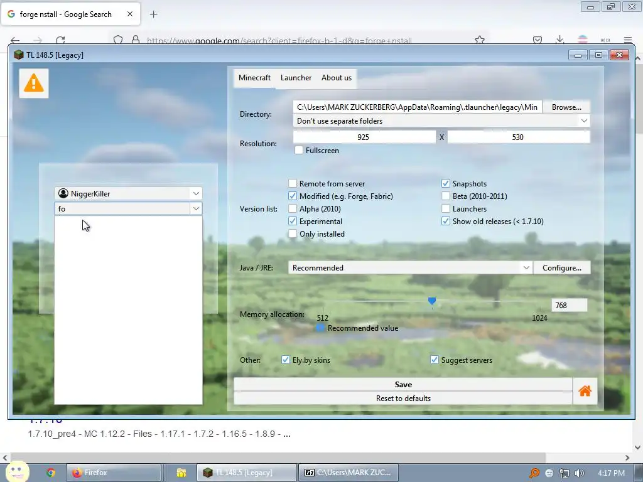Image resolution: width=643 pixels, height=482 pixels.
Task: Check the Launchers checkbox
Action: click(x=446, y=208)
